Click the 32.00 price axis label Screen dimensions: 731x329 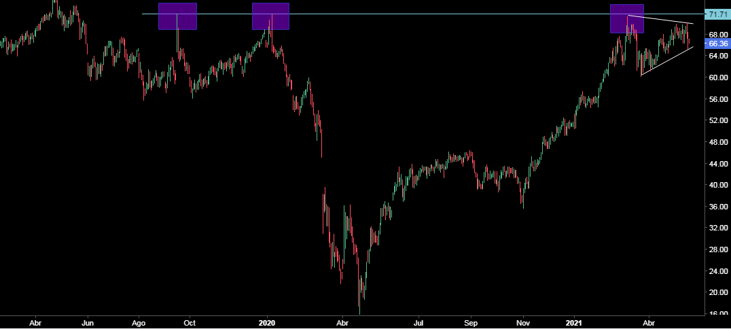click(x=718, y=228)
